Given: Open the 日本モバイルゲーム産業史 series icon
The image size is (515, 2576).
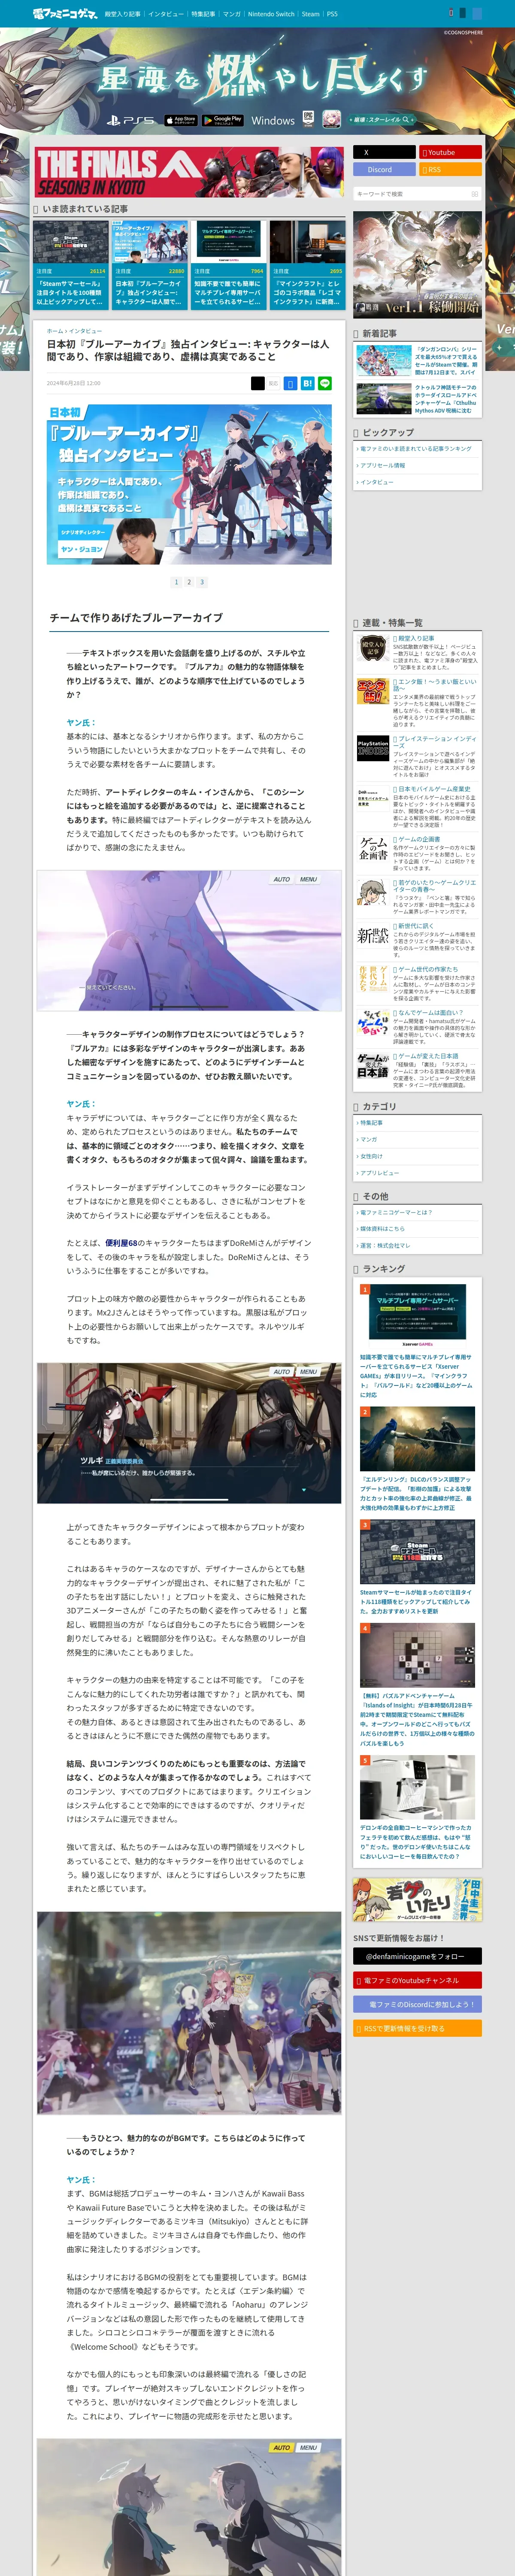Looking at the screenshot, I should [x=373, y=798].
